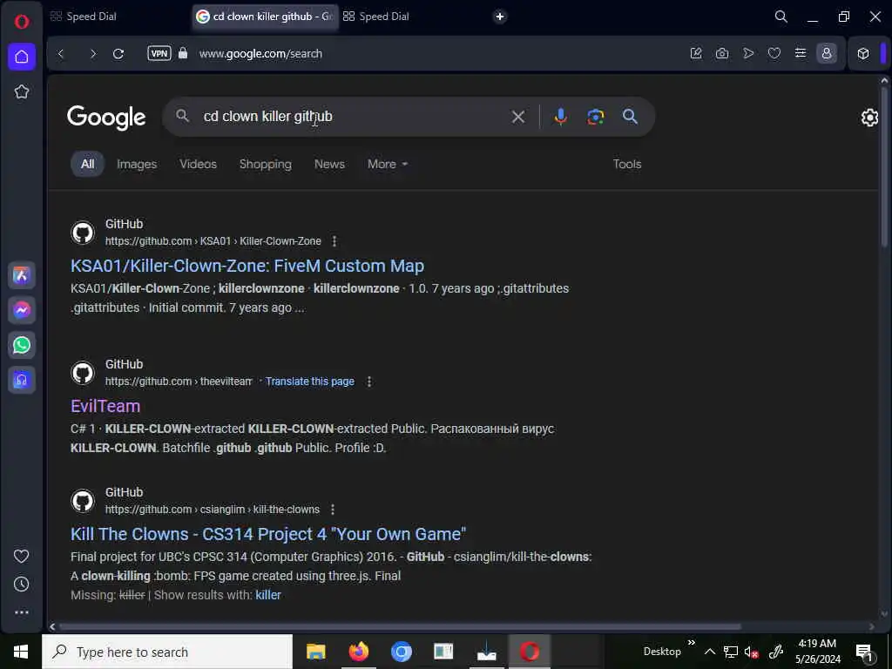Open Aria AI sidebar app
Image resolution: width=892 pixels, height=669 pixels.
pyautogui.click(x=22, y=275)
